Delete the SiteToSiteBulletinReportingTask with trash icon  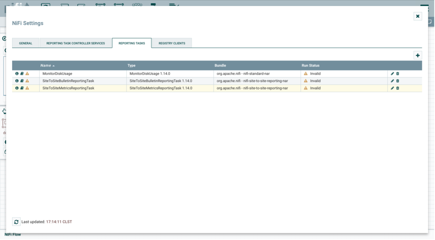[x=398, y=81]
